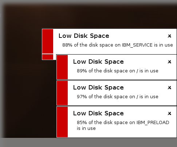Click the red icon beside the IBM_PRELOAD alert
This screenshot has height=147, width=177.
62,122
